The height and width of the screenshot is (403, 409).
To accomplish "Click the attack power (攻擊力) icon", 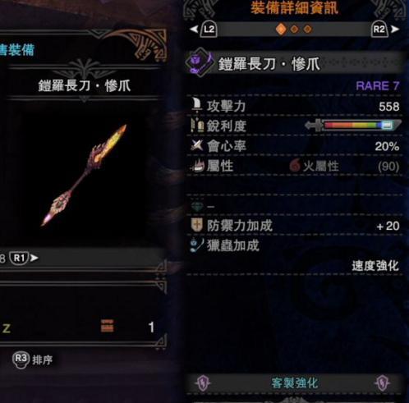I will click(x=196, y=106).
